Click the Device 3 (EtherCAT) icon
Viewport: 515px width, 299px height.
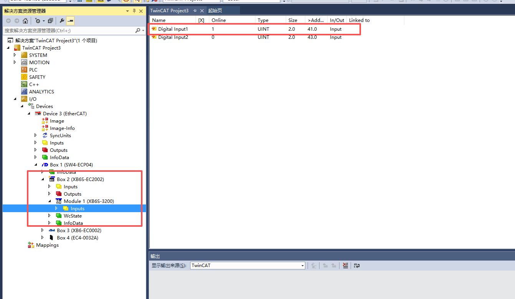pos(38,114)
